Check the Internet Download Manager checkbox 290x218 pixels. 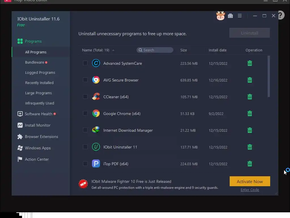85,130
